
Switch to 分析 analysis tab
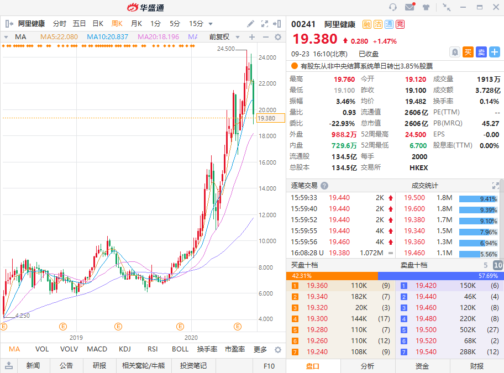(368, 366)
